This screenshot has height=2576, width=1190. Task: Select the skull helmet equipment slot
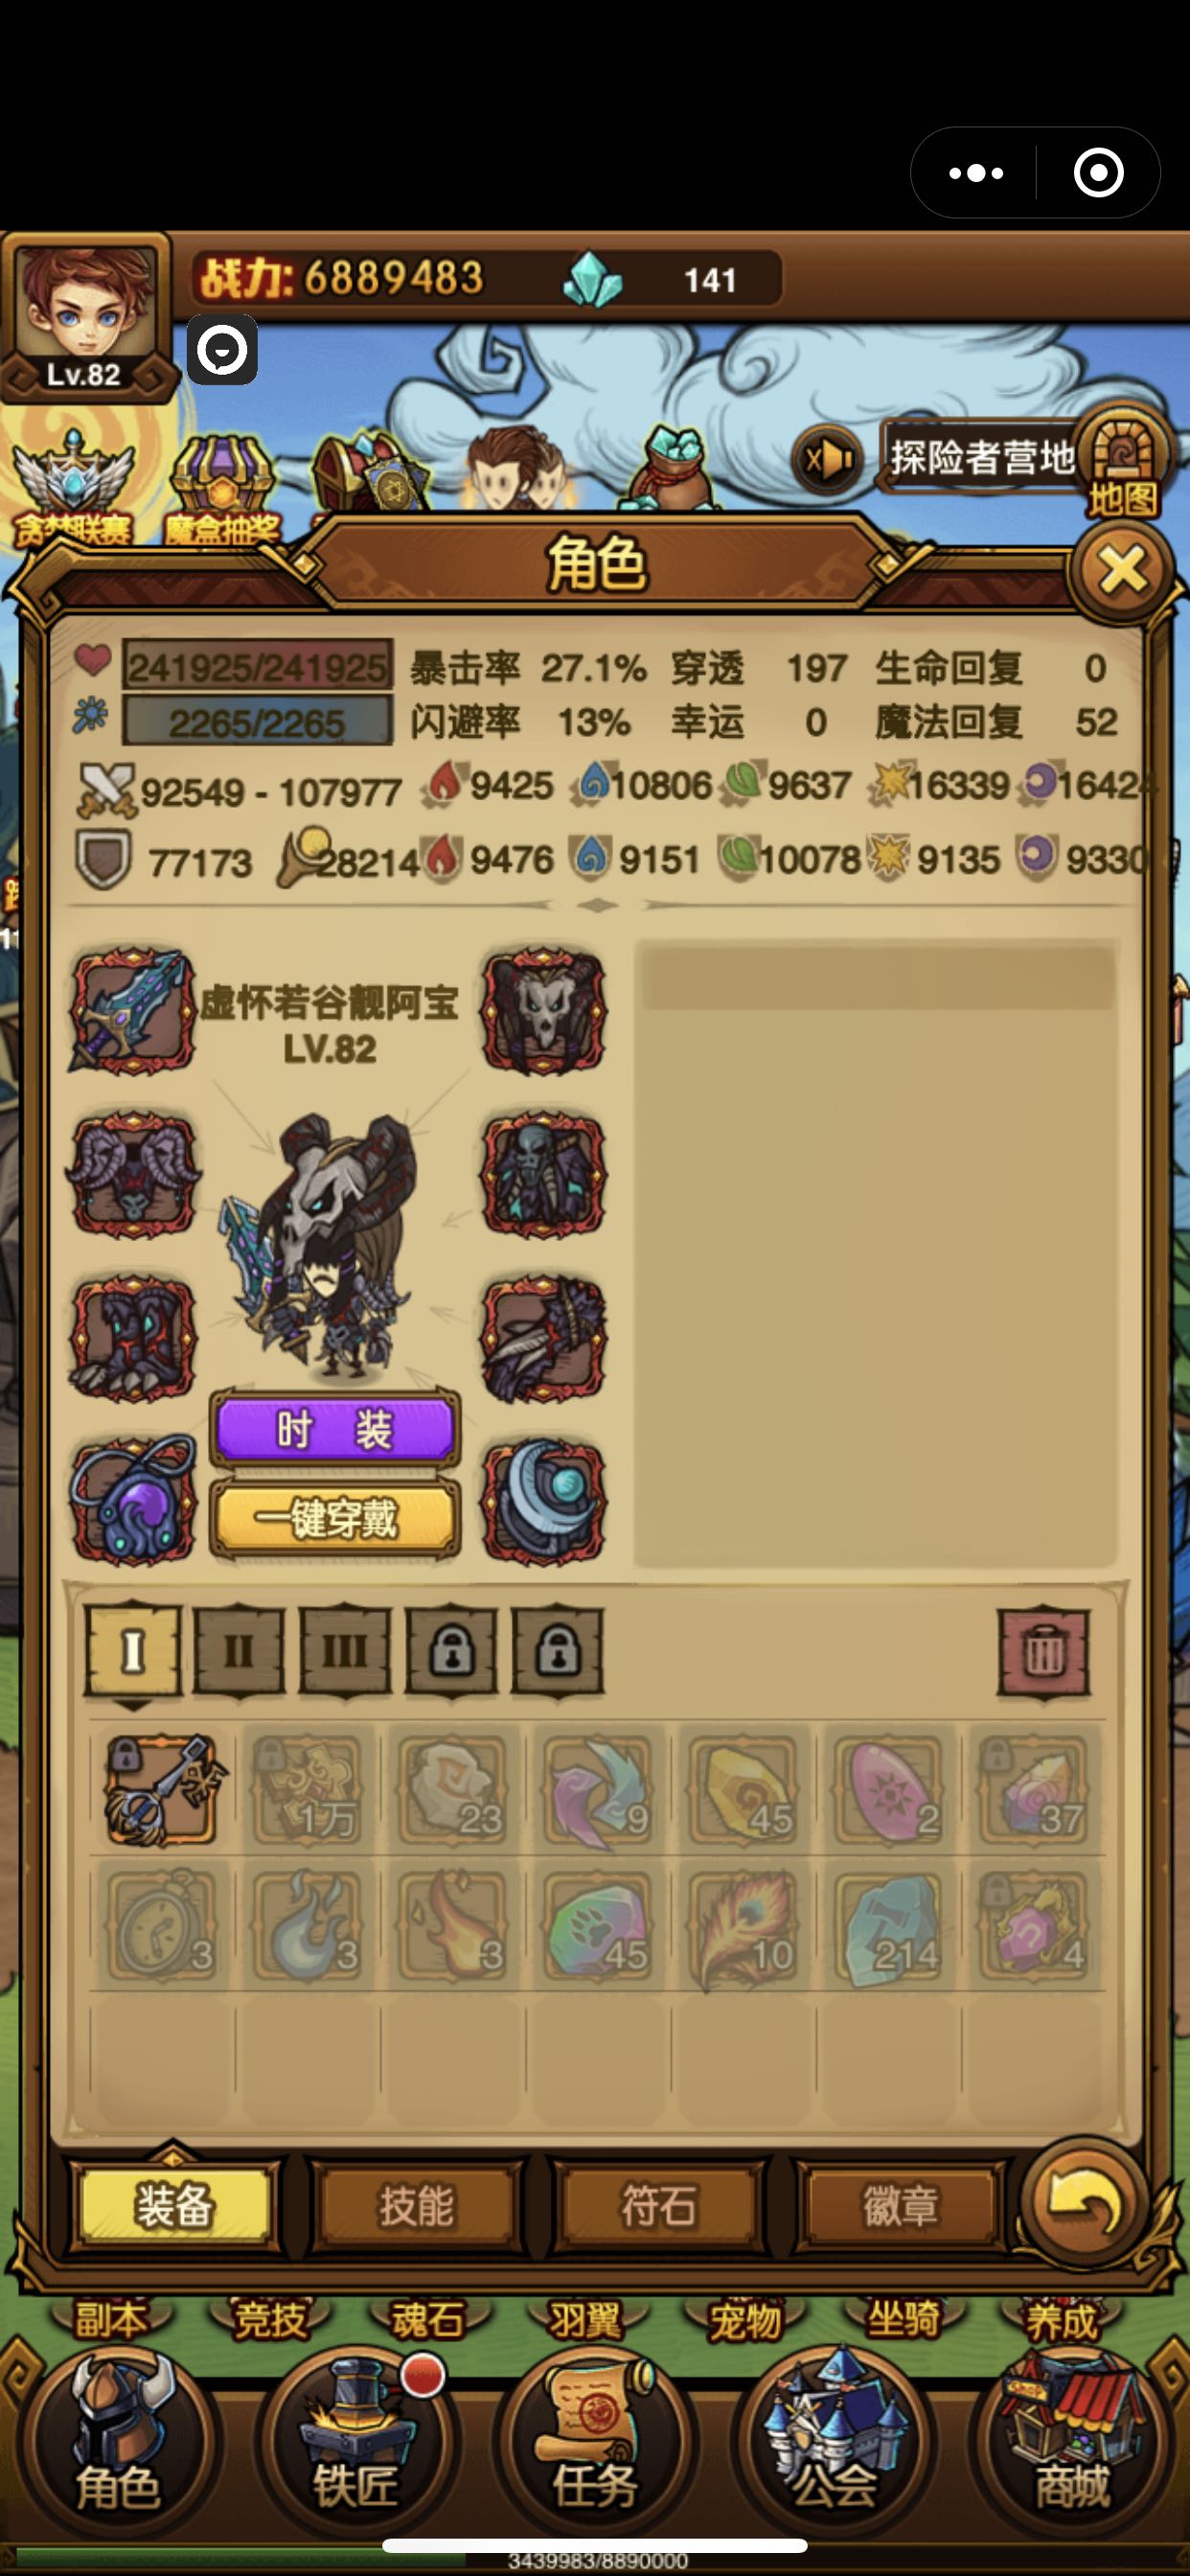pos(544,1012)
